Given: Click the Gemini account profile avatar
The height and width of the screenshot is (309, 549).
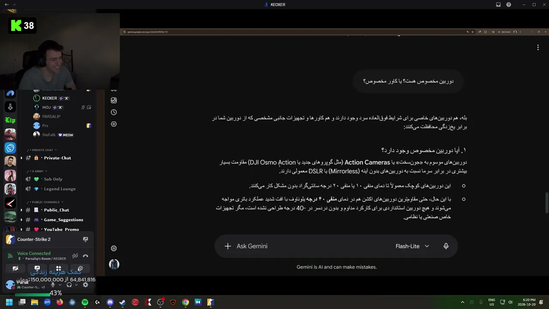Looking at the screenshot, I should point(114,264).
